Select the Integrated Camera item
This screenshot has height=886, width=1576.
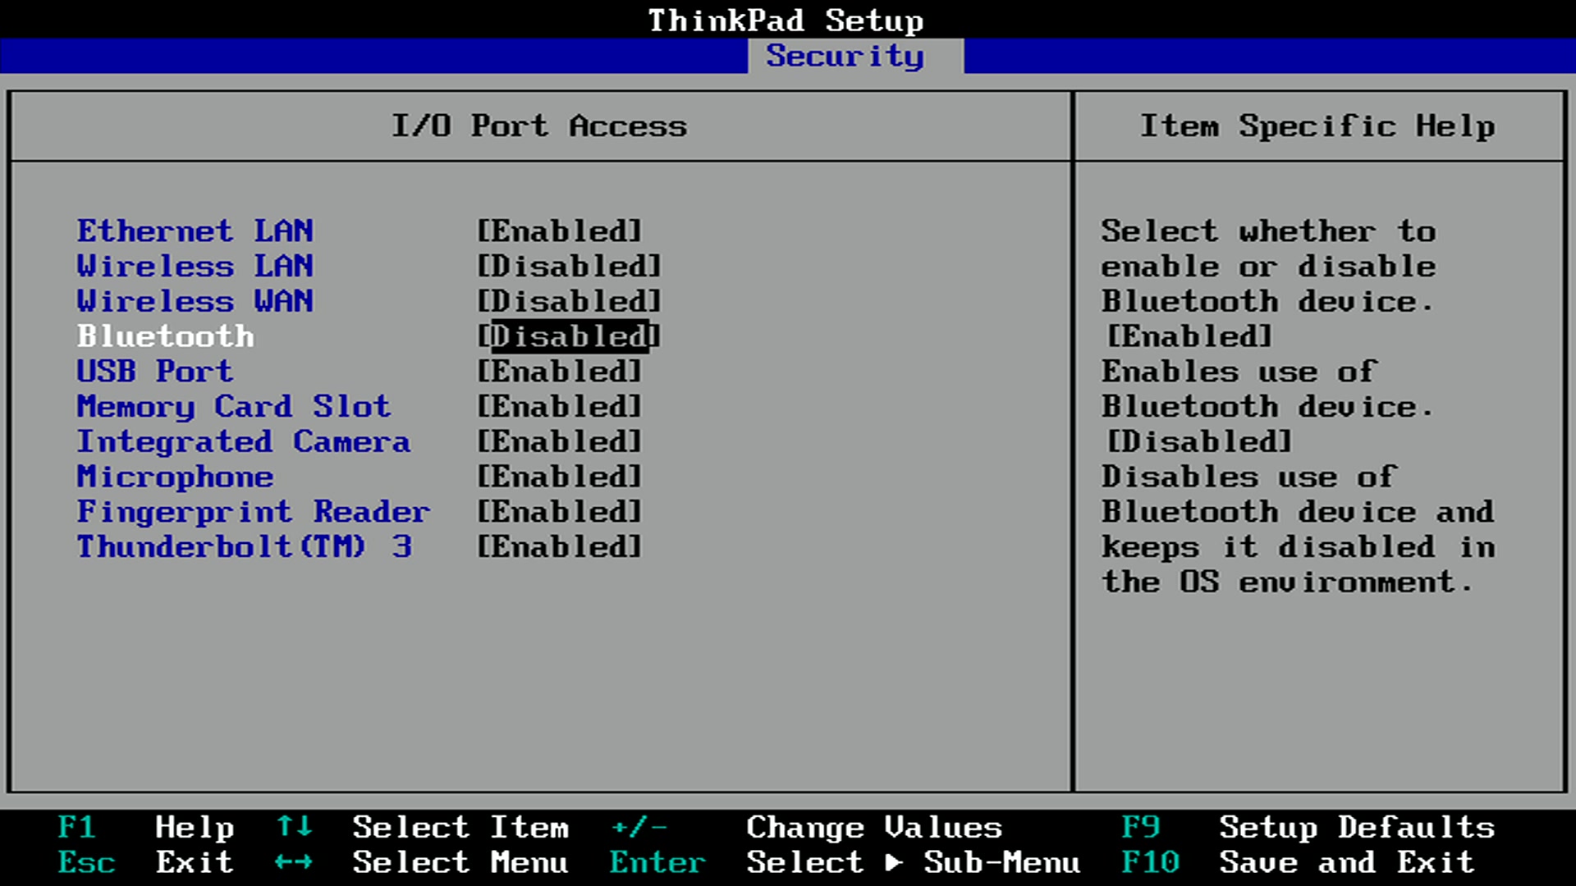click(x=244, y=442)
